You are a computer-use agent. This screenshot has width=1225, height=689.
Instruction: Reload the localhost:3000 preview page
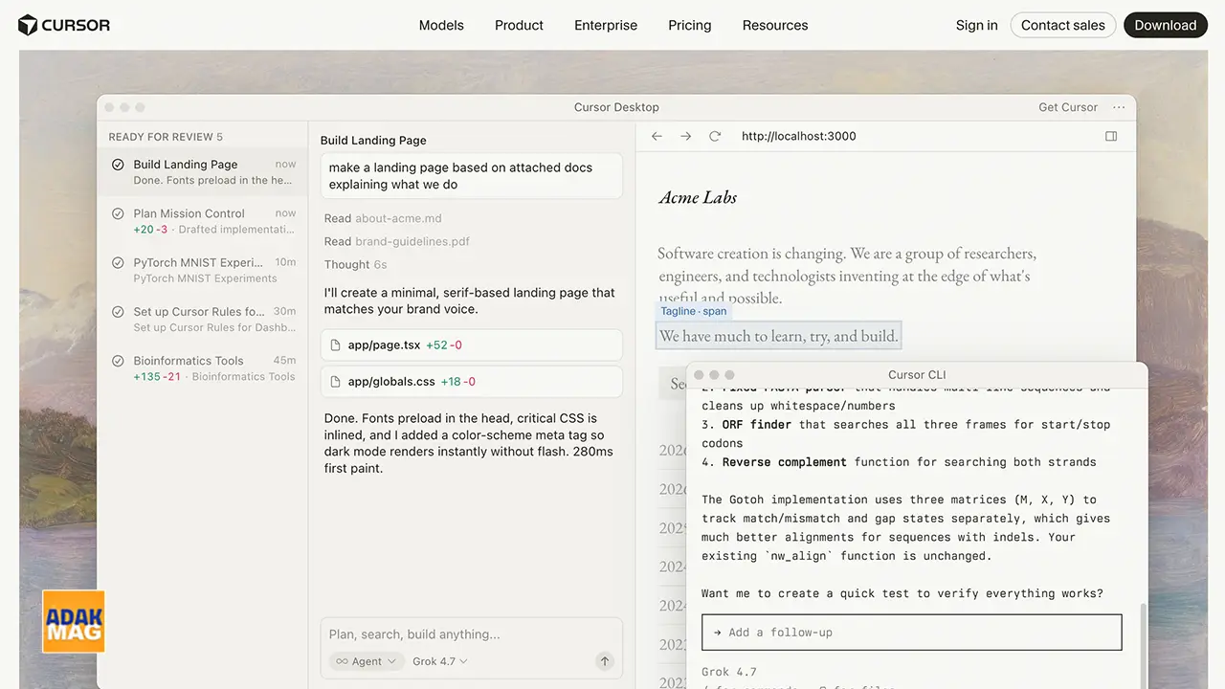point(714,137)
